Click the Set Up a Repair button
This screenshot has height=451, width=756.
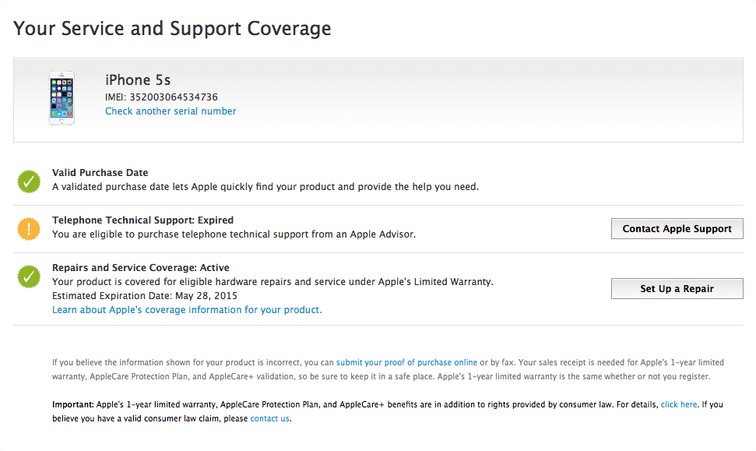(677, 288)
